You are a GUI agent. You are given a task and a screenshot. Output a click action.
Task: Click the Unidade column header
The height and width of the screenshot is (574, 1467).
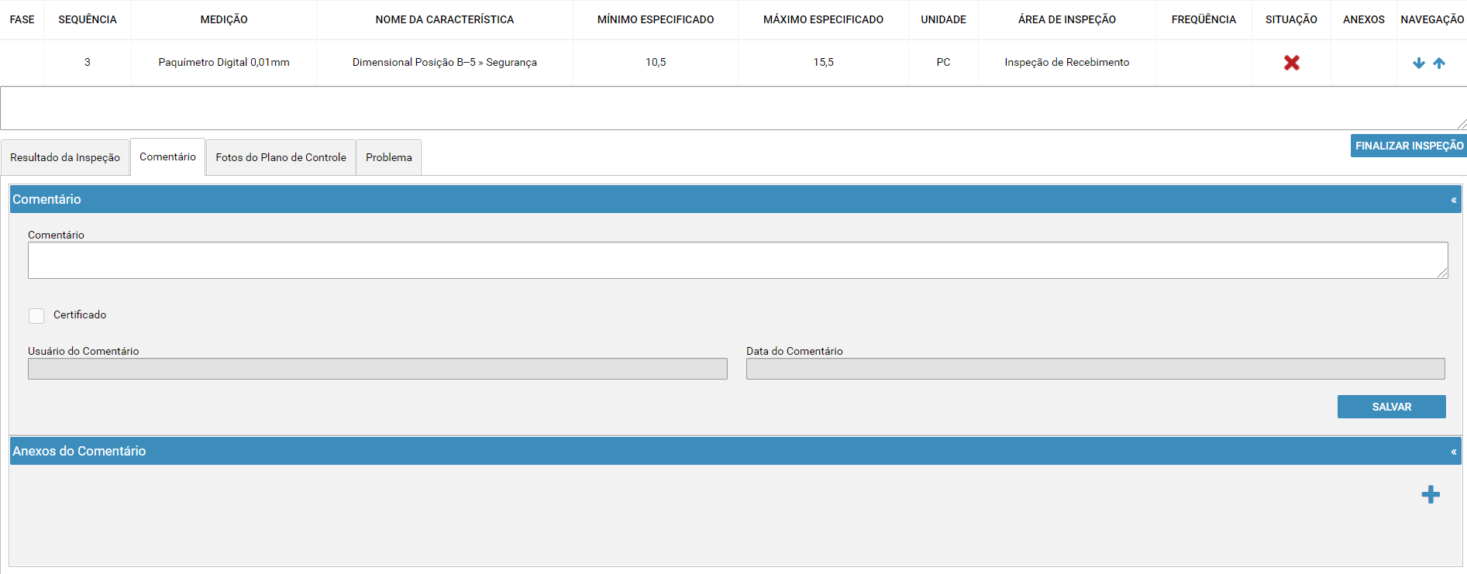tap(943, 19)
